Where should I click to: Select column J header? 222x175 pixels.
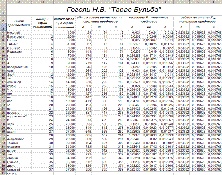[x=182, y=2]
